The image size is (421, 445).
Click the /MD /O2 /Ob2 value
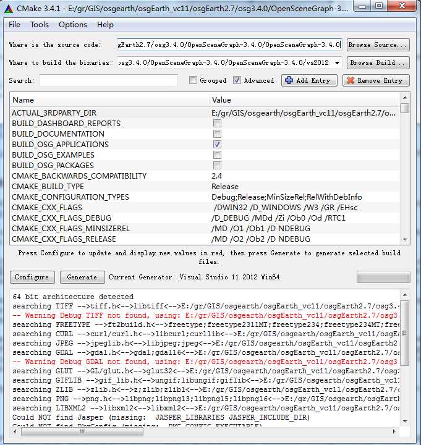(x=261, y=239)
